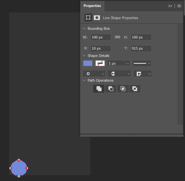This screenshot has width=185, height=181.
Task: Click the 'H:' label
Action: pyautogui.click(x=126, y=37)
